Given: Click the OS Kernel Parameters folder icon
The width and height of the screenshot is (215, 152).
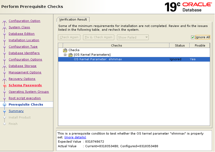Looking at the screenshot, I should point(70,55).
